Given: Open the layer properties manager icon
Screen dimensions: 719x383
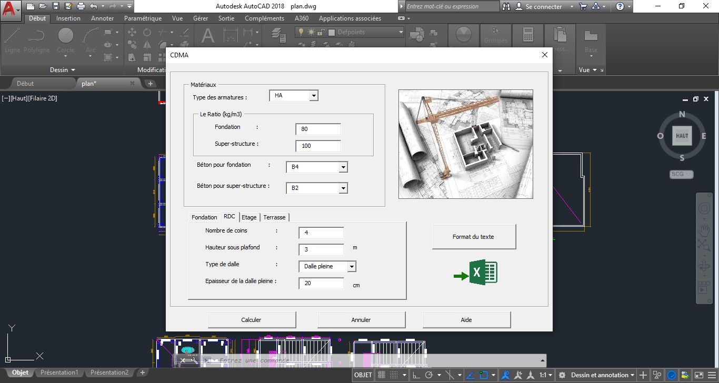Looking at the screenshot, I should (x=277, y=34).
